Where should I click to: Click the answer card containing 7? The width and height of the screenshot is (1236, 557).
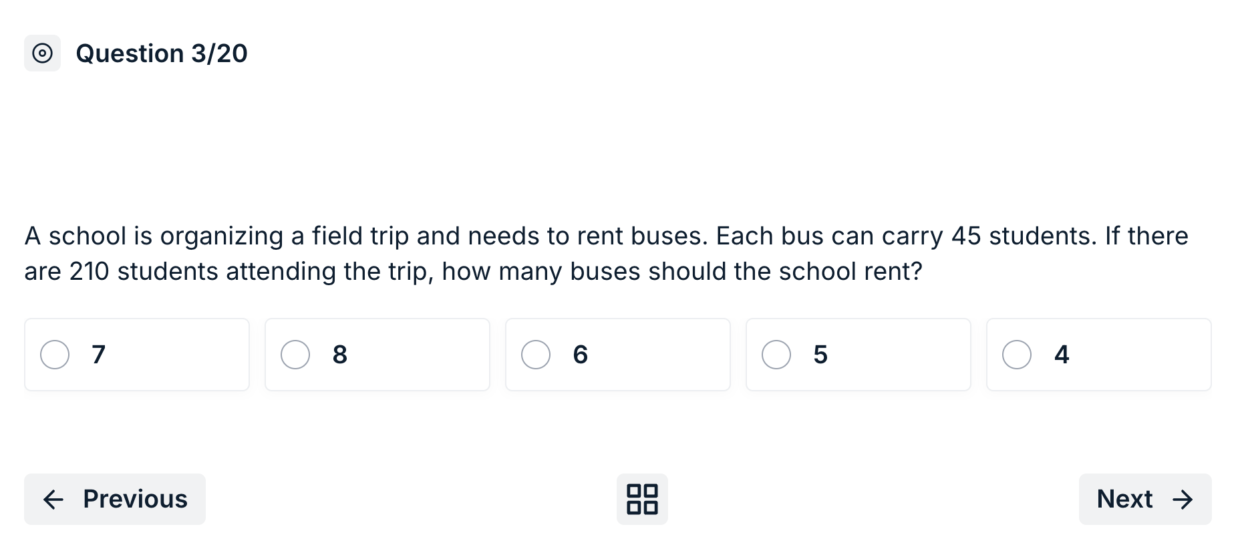point(137,355)
